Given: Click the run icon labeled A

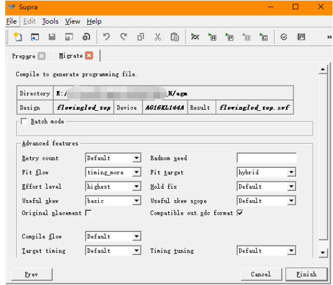Looking at the screenshot, I should pyautogui.click(x=212, y=37).
